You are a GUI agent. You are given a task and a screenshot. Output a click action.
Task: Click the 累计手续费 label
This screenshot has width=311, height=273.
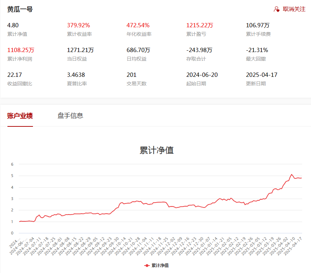coord(258,34)
